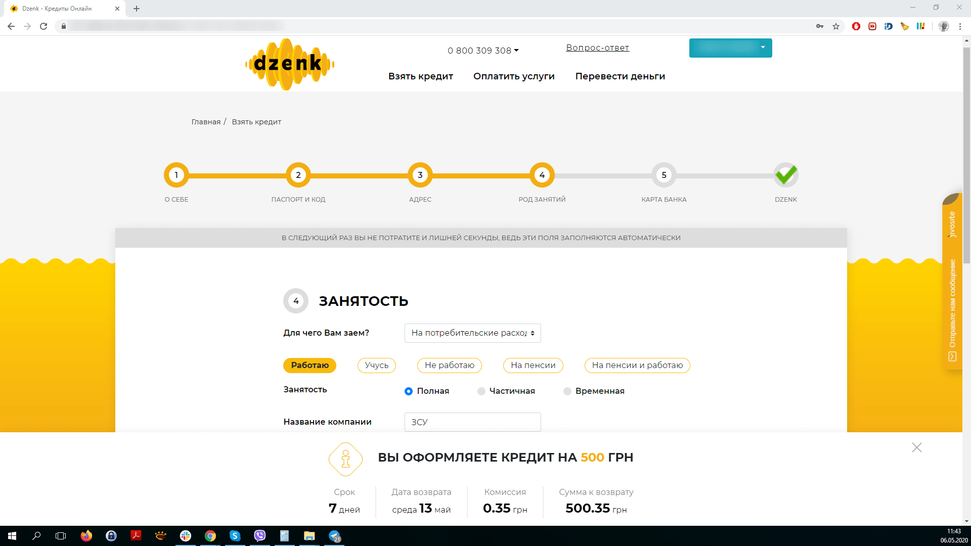The image size is (971, 546).
Task: Open Взять кредит menu item
Action: coord(421,76)
